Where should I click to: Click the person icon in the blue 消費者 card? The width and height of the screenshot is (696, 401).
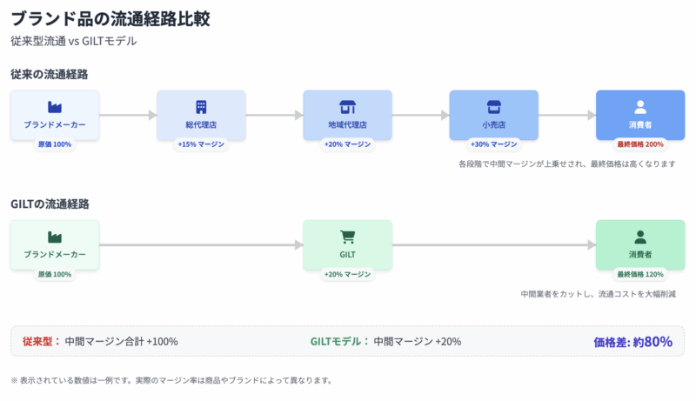(640, 107)
